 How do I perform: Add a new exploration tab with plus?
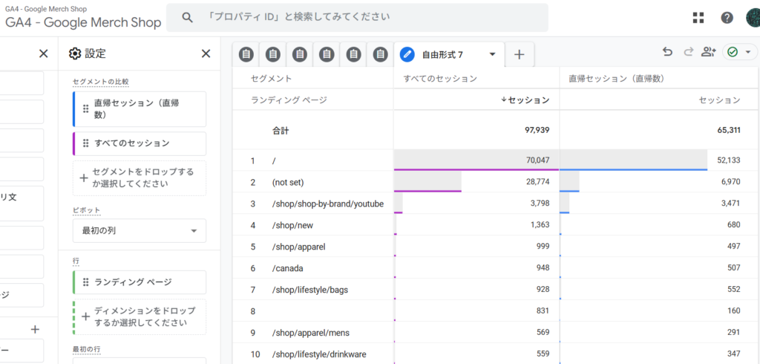tap(520, 54)
